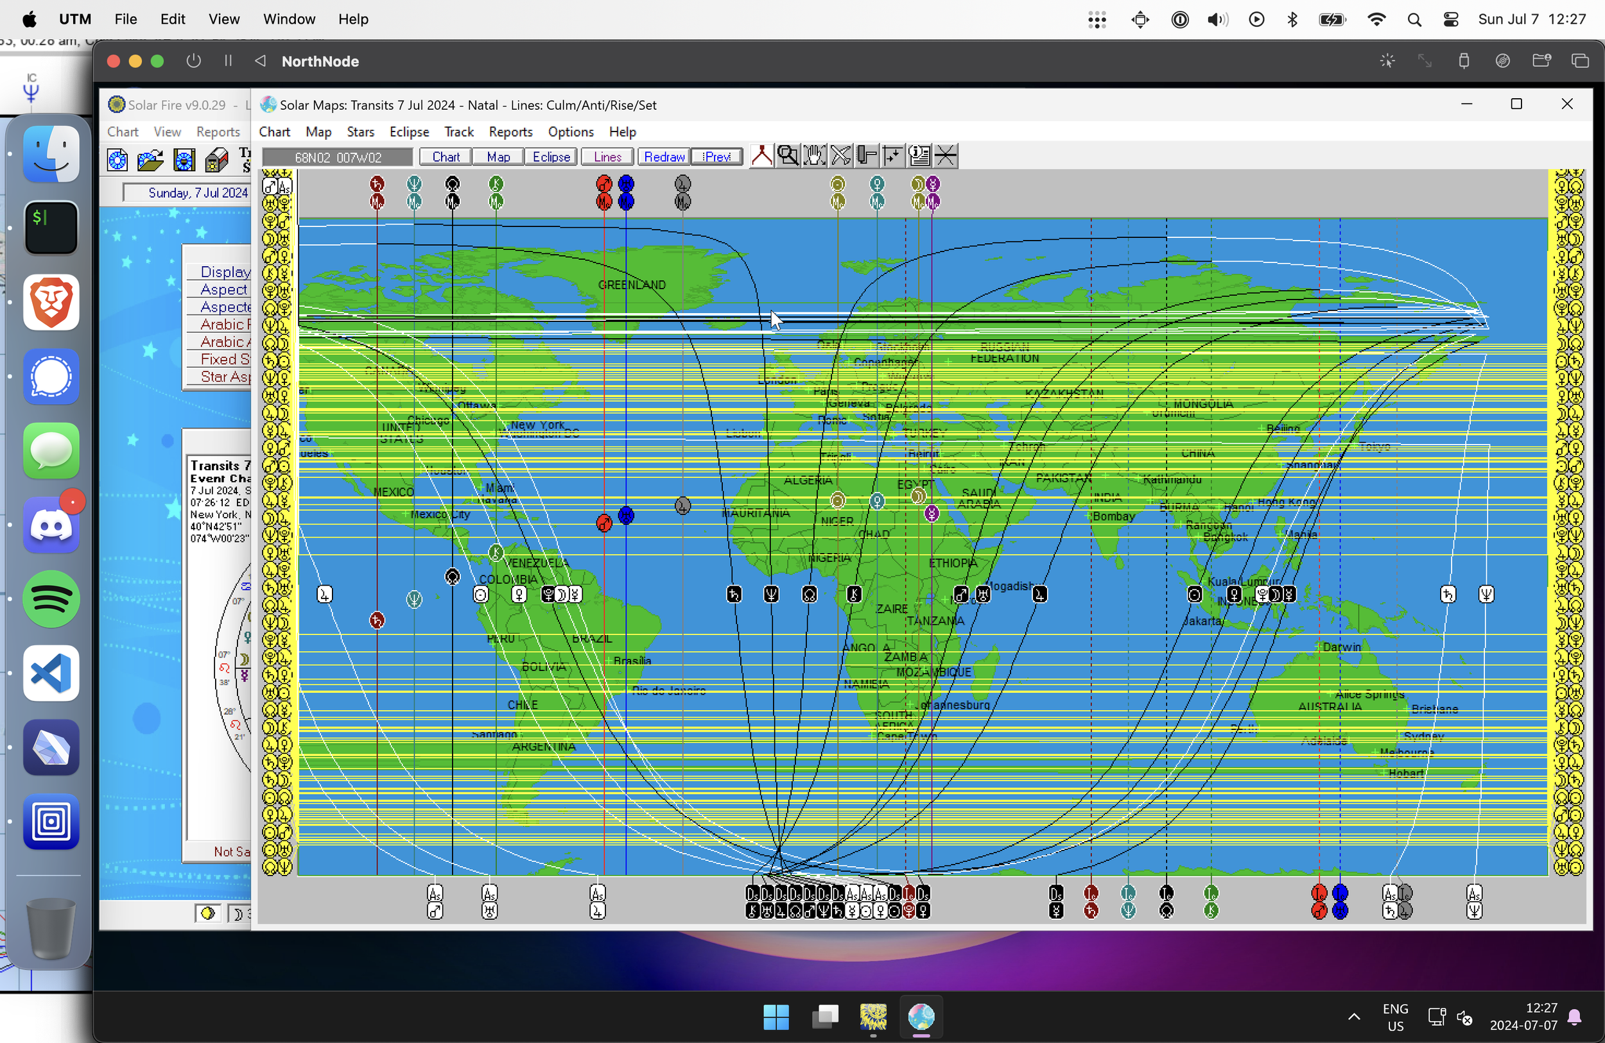Image resolution: width=1605 pixels, height=1043 pixels.
Task: Click the airplane travel tool icon
Action: tap(840, 156)
